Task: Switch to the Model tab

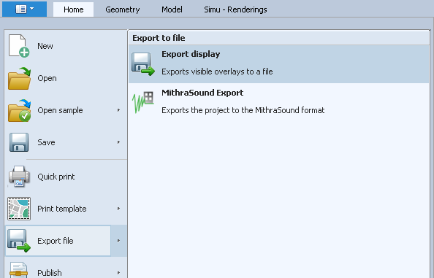Action: (x=172, y=9)
